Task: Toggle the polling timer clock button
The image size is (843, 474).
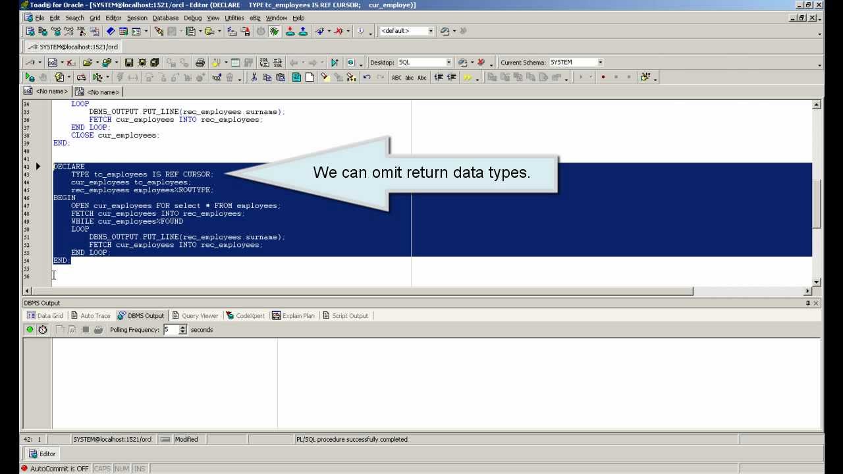Action: tap(43, 330)
